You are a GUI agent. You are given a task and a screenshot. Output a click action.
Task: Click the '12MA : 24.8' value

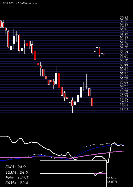17,172
